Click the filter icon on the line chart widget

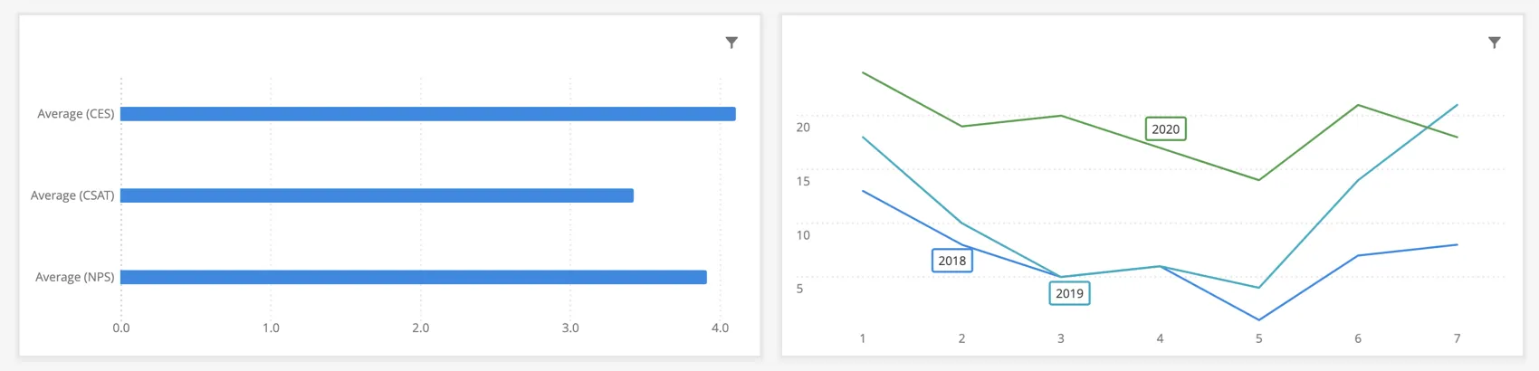[x=1494, y=43]
